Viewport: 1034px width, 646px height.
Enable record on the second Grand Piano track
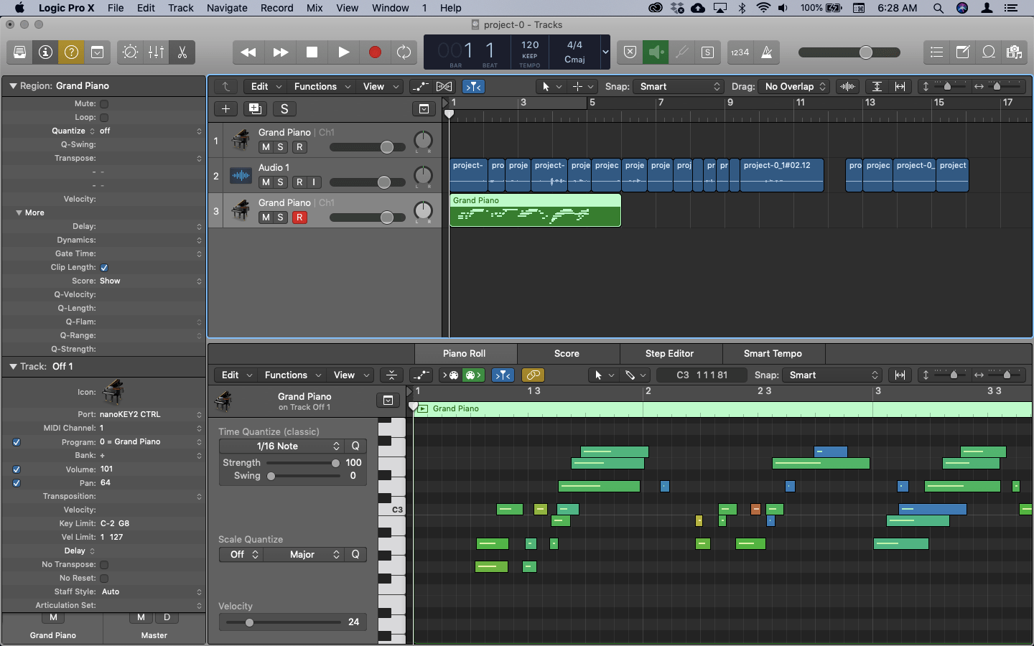[299, 217]
